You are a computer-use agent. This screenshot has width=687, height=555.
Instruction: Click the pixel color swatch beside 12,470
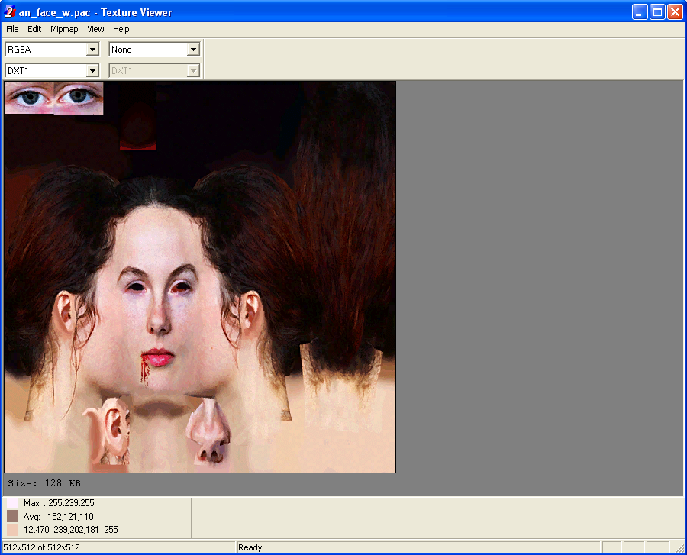(12, 530)
